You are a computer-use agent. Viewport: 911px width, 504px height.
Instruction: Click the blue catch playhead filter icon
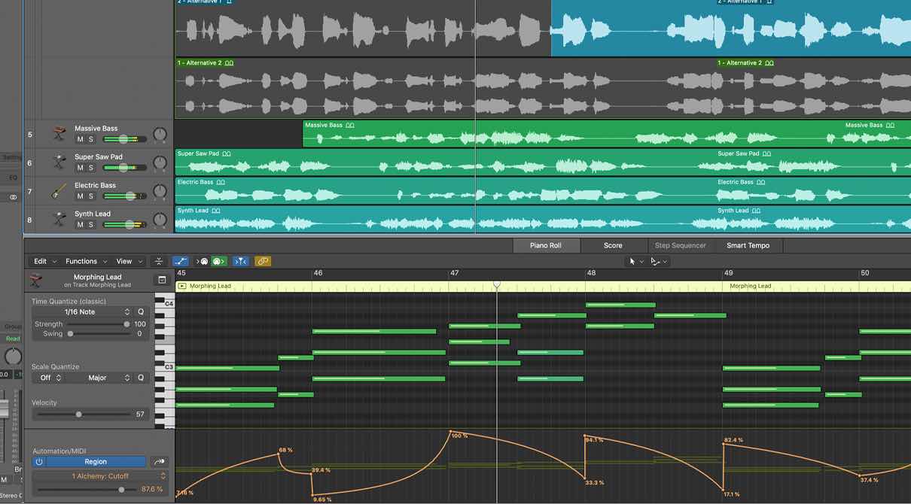[240, 261]
